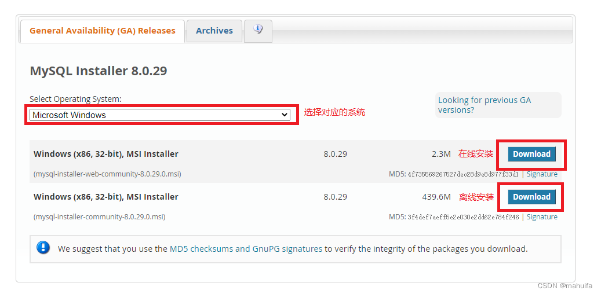Image resolution: width=601 pixels, height=294 pixels.
Task: Download the 439.6M offline installer
Action: (x=531, y=197)
